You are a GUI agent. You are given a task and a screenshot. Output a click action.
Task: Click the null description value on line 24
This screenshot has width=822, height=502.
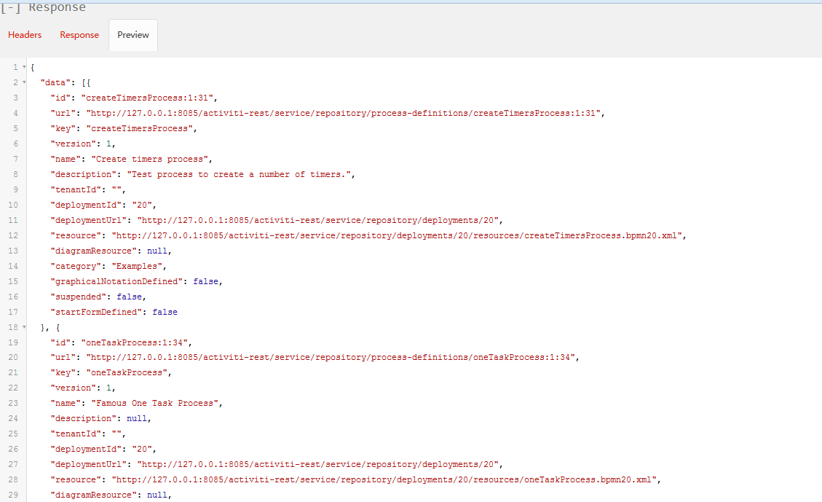tap(137, 419)
